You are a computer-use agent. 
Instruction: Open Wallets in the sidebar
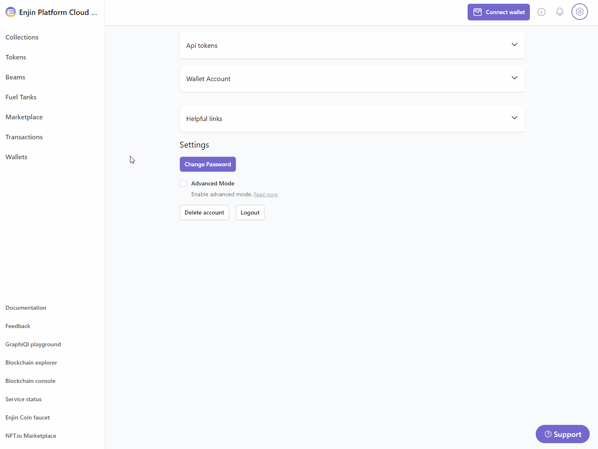(17, 157)
